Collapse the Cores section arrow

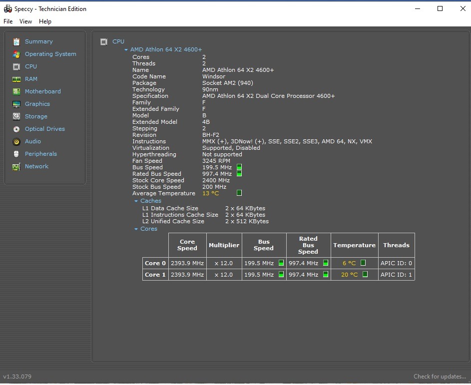pos(136,229)
